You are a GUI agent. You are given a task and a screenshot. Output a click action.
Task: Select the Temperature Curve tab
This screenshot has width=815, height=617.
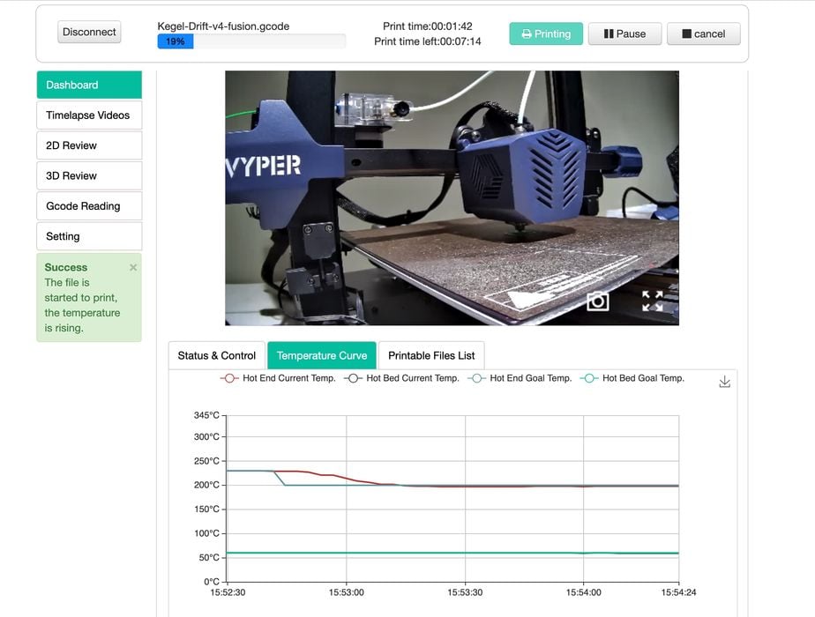click(x=321, y=355)
